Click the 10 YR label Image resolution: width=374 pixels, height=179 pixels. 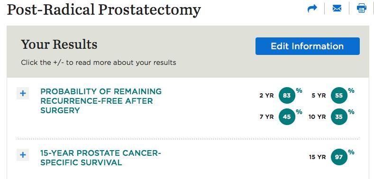pos(317,117)
